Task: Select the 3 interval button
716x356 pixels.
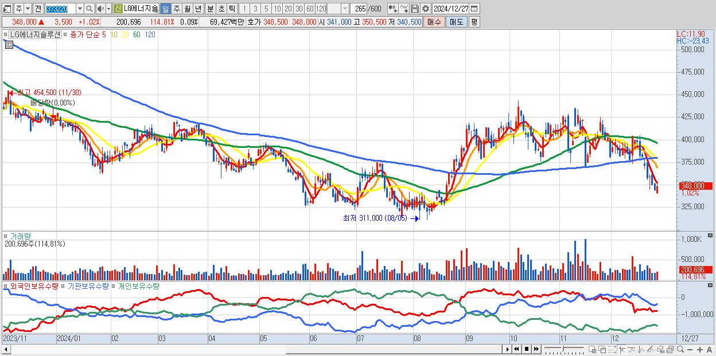Action: [255, 9]
